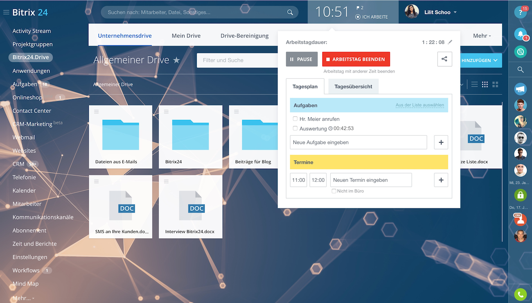Switch to the Unternehmensdrive tab
532x303 pixels.
coord(125,36)
